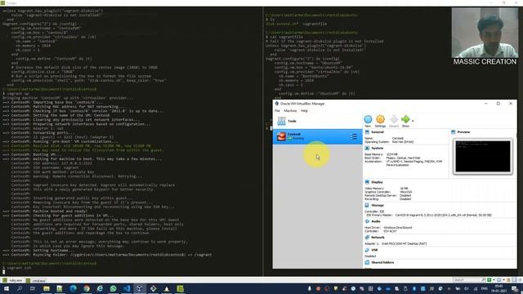This screenshot has width=523, height=294.
Task: Open the Network section title link
Action: coord(378,238)
